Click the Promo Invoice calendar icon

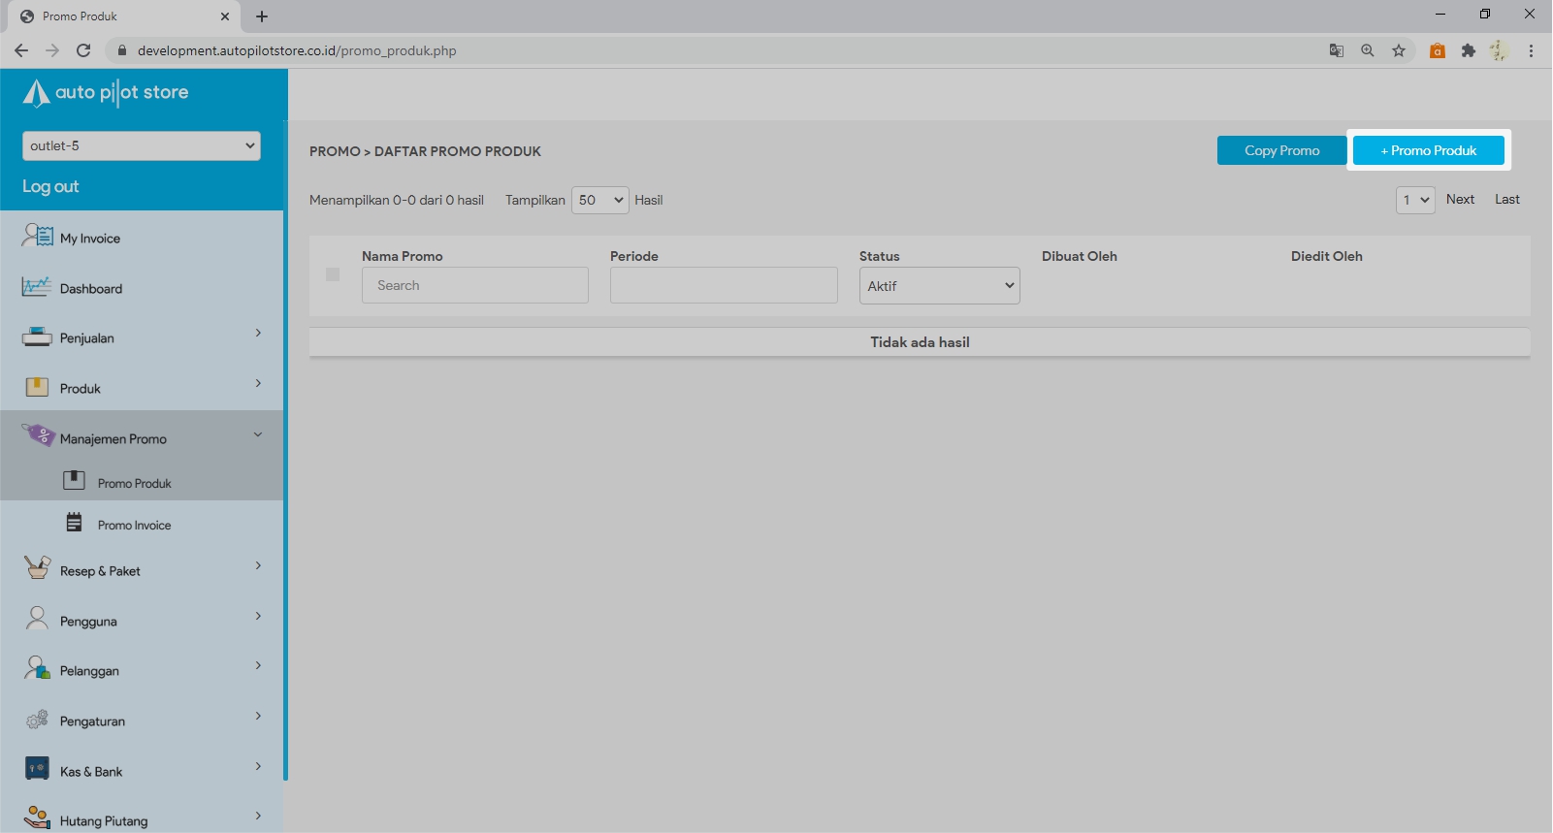pyautogui.click(x=74, y=523)
